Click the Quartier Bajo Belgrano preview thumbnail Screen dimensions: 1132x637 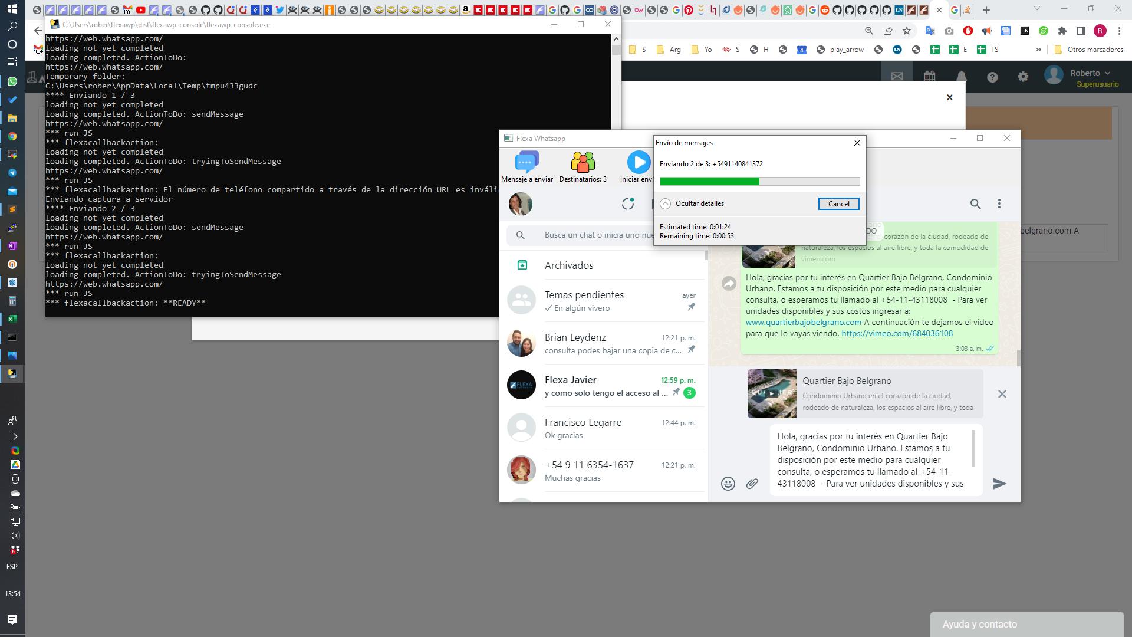(772, 394)
